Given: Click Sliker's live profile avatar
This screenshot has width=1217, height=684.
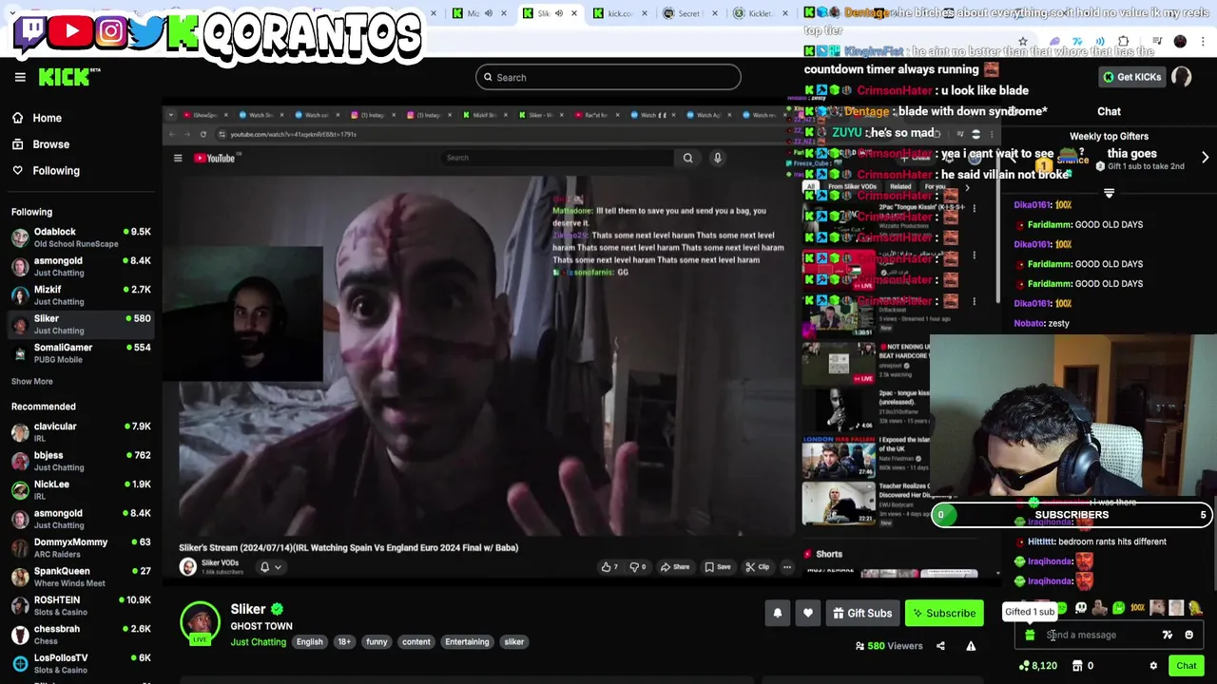Looking at the screenshot, I should pos(200,622).
